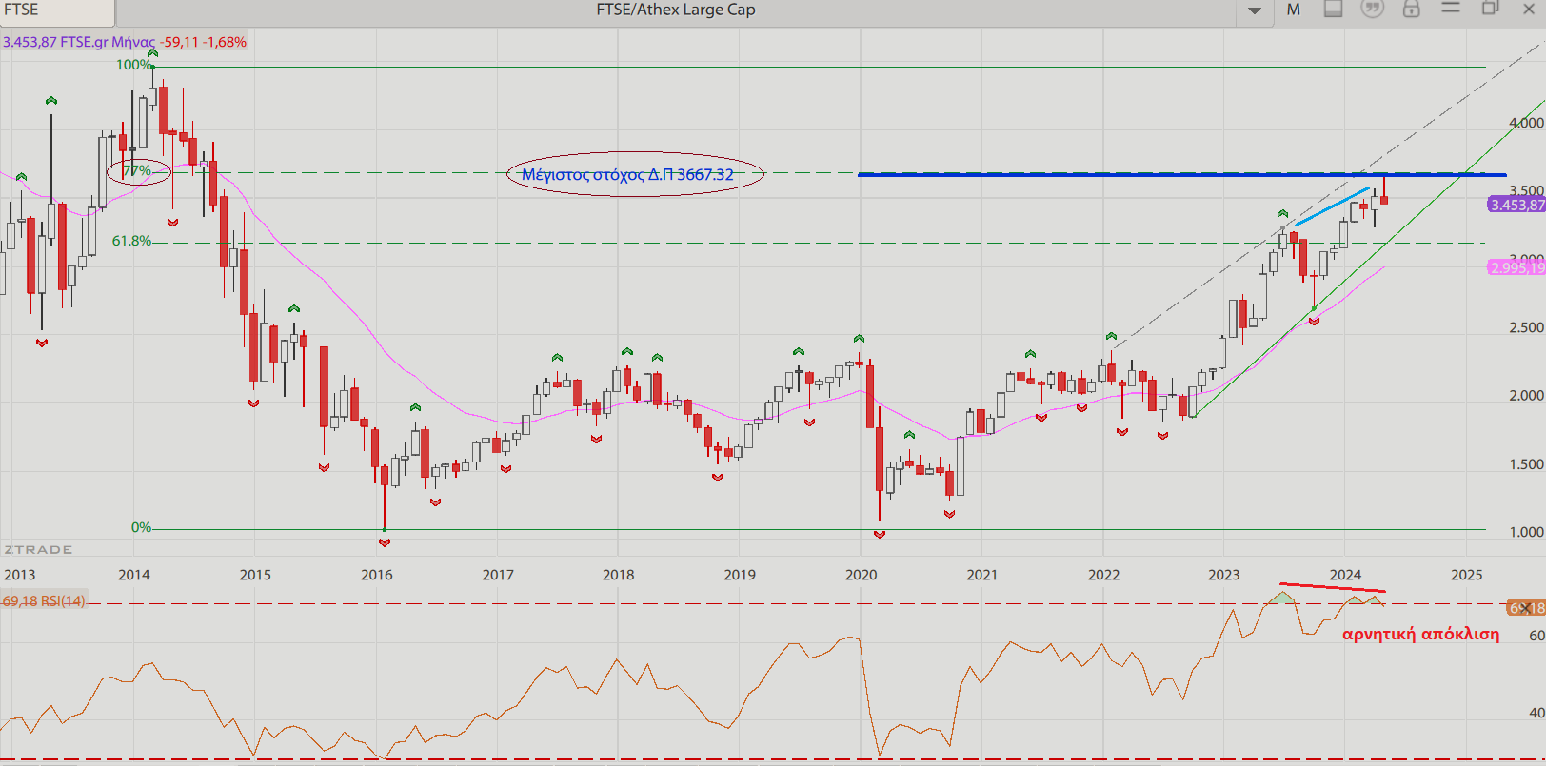Viewport: 1546px width, 766px height.
Task: Restore the chart window size
Action: (1490, 9)
